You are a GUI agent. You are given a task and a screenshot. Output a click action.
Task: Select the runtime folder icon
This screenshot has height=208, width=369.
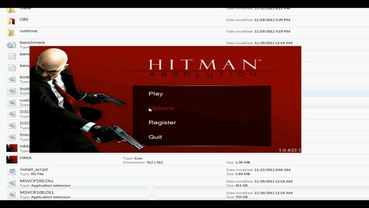11,33
